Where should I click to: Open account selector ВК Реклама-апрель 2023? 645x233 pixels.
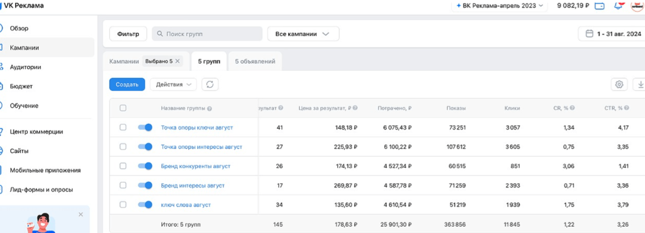pyautogui.click(x=500, y=6)
